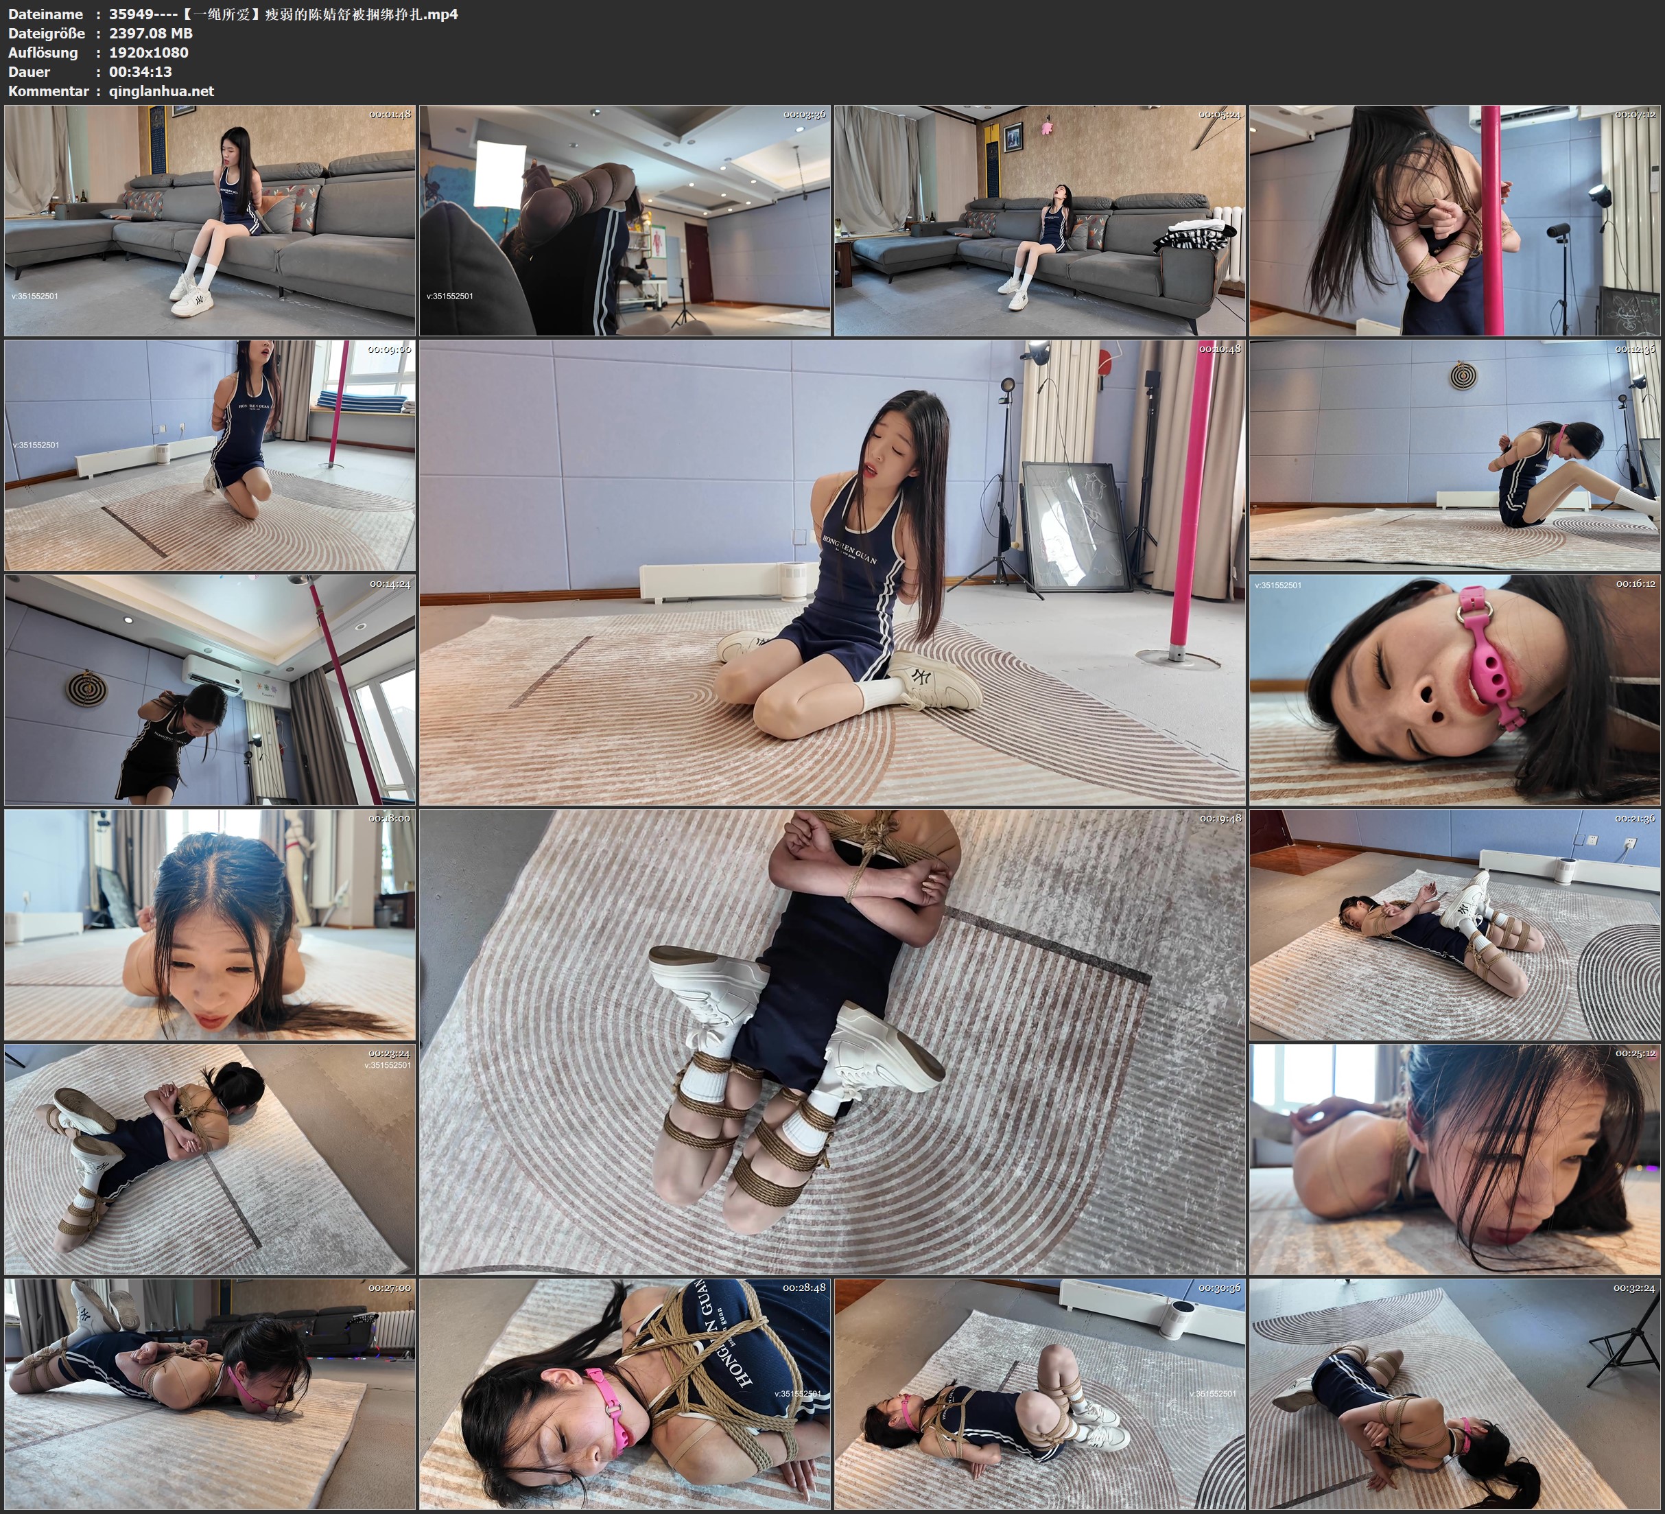
Task: Click the large frame at 00:19:48
Action: click(831, 1042)
